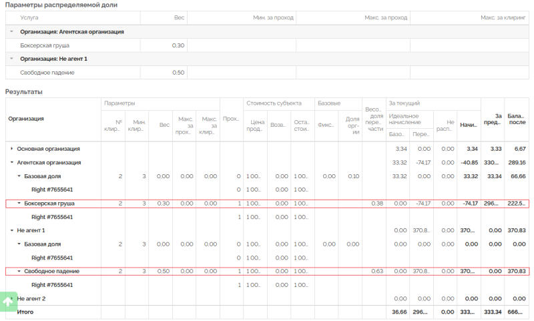The width and height of the screenshot is (534, 321).
Task: Click the 'Свободное падение' service in parameters table
Action: 47,72
